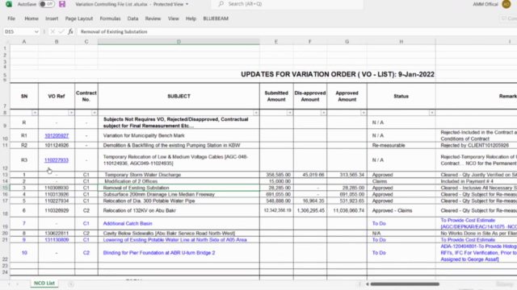Open the 131130809 VO Ref link
Image resolution: width=517 pixels, height=290 pixels.
57,240
